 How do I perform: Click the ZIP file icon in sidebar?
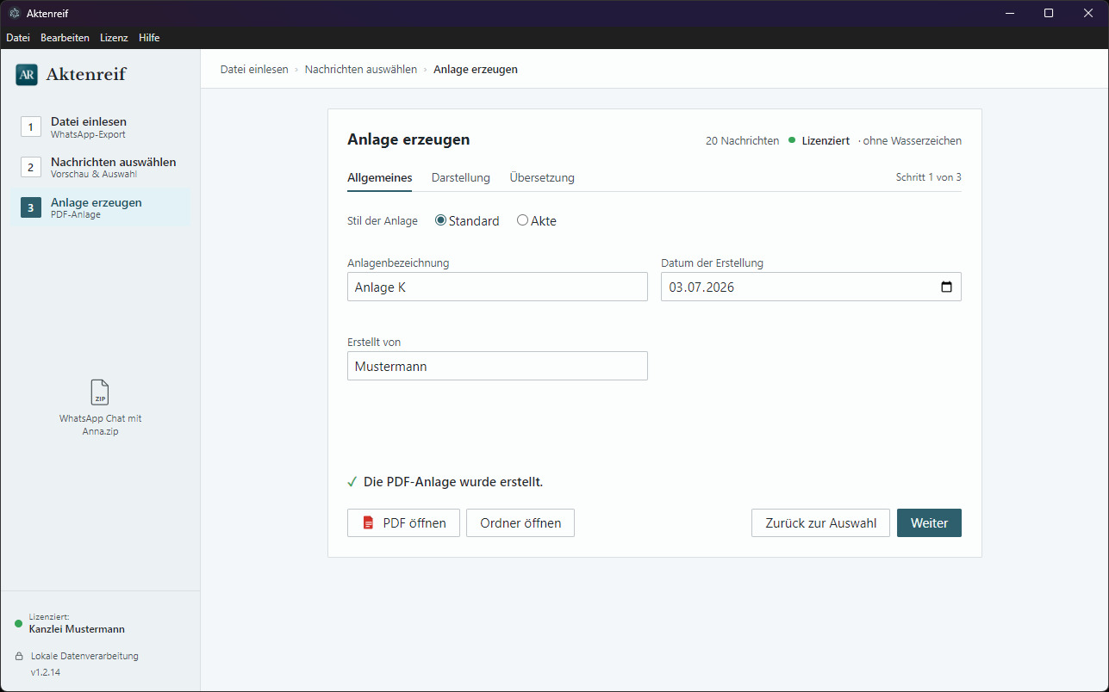tap(100, 392)
